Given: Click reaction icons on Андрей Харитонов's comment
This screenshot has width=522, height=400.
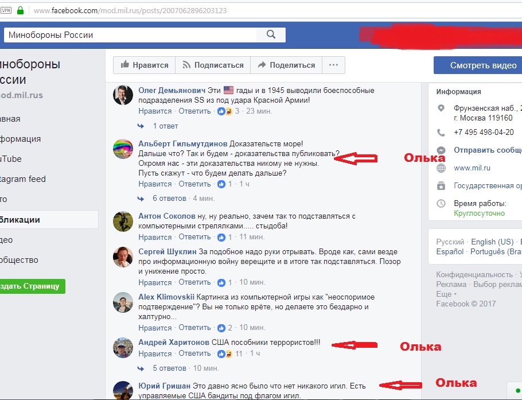Looking at the screenshot, I should (x=225, y=354).
